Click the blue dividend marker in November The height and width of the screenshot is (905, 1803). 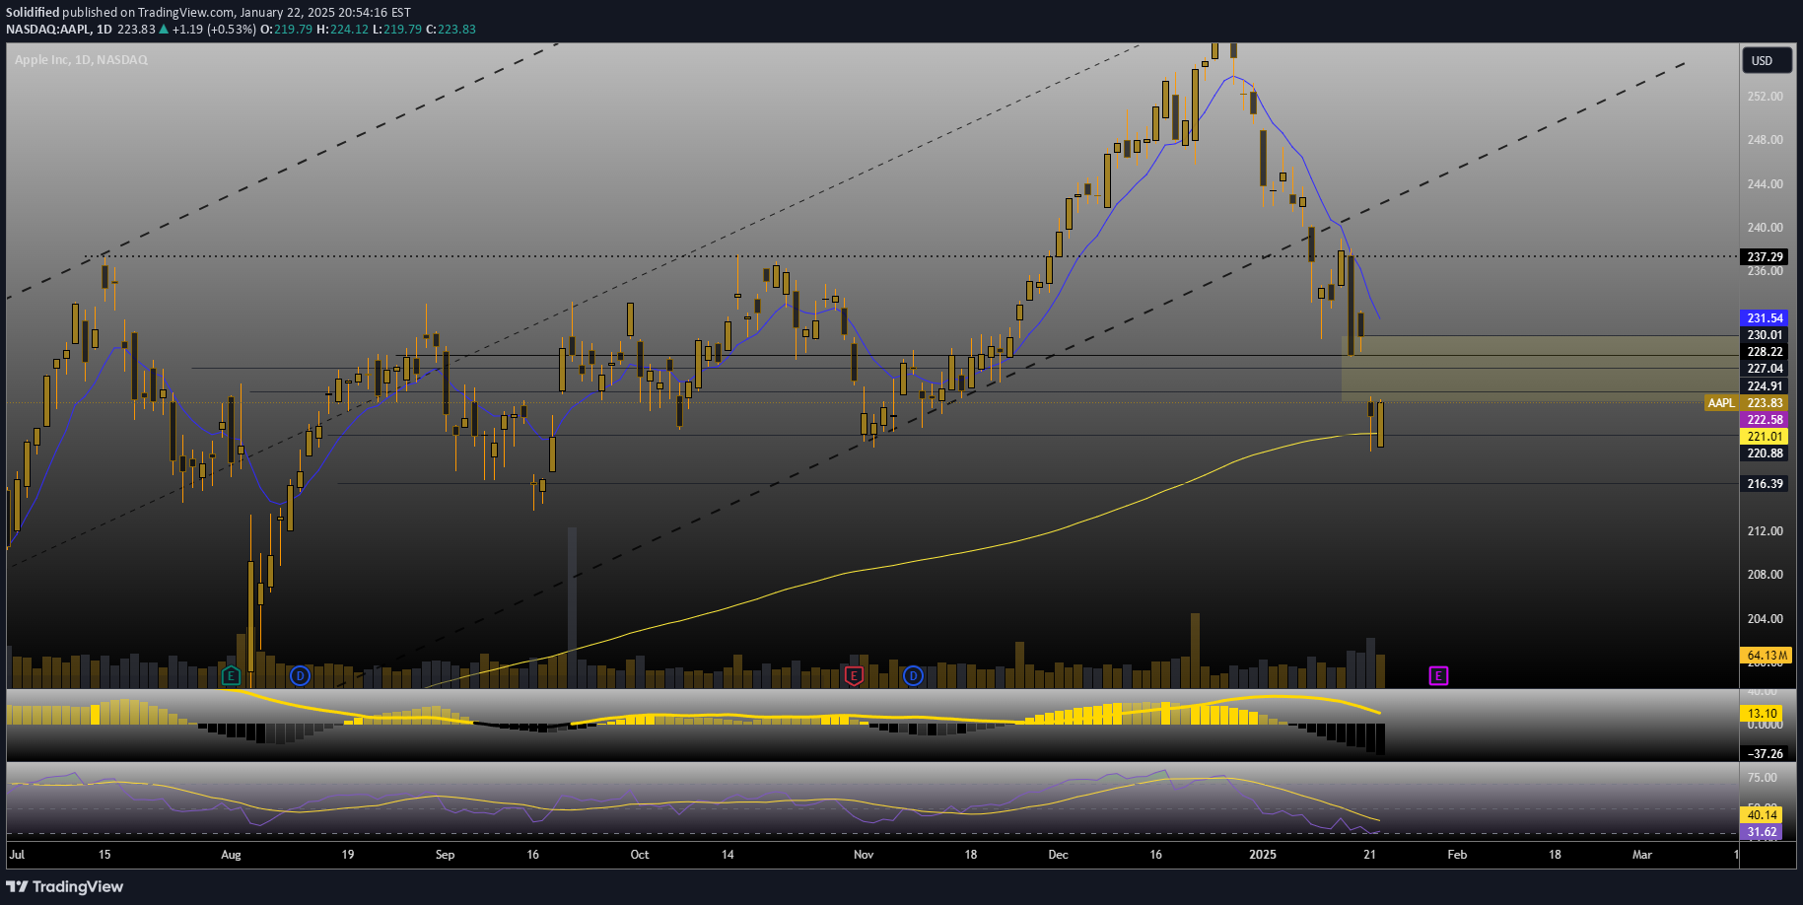[914, 675]
